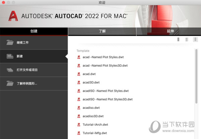The image size is (201, 139).
Task: Click the 继续工作 folder icon
Action: click(10, 42)
